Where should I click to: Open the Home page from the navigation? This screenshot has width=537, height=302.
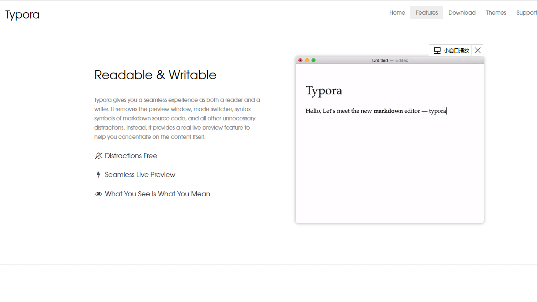pos(397,13)
